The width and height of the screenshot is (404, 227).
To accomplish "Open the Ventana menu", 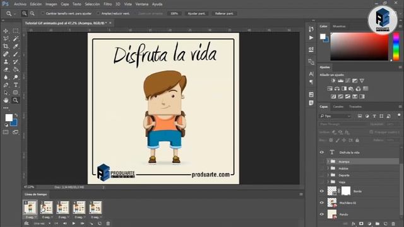I will pos(141,4).
